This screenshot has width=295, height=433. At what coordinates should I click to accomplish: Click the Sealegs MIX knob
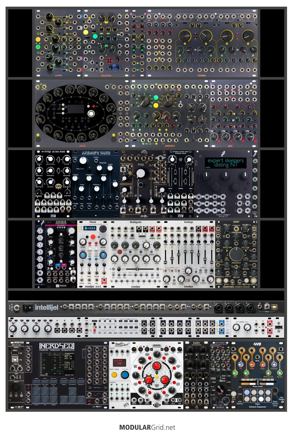pos(211,279)
